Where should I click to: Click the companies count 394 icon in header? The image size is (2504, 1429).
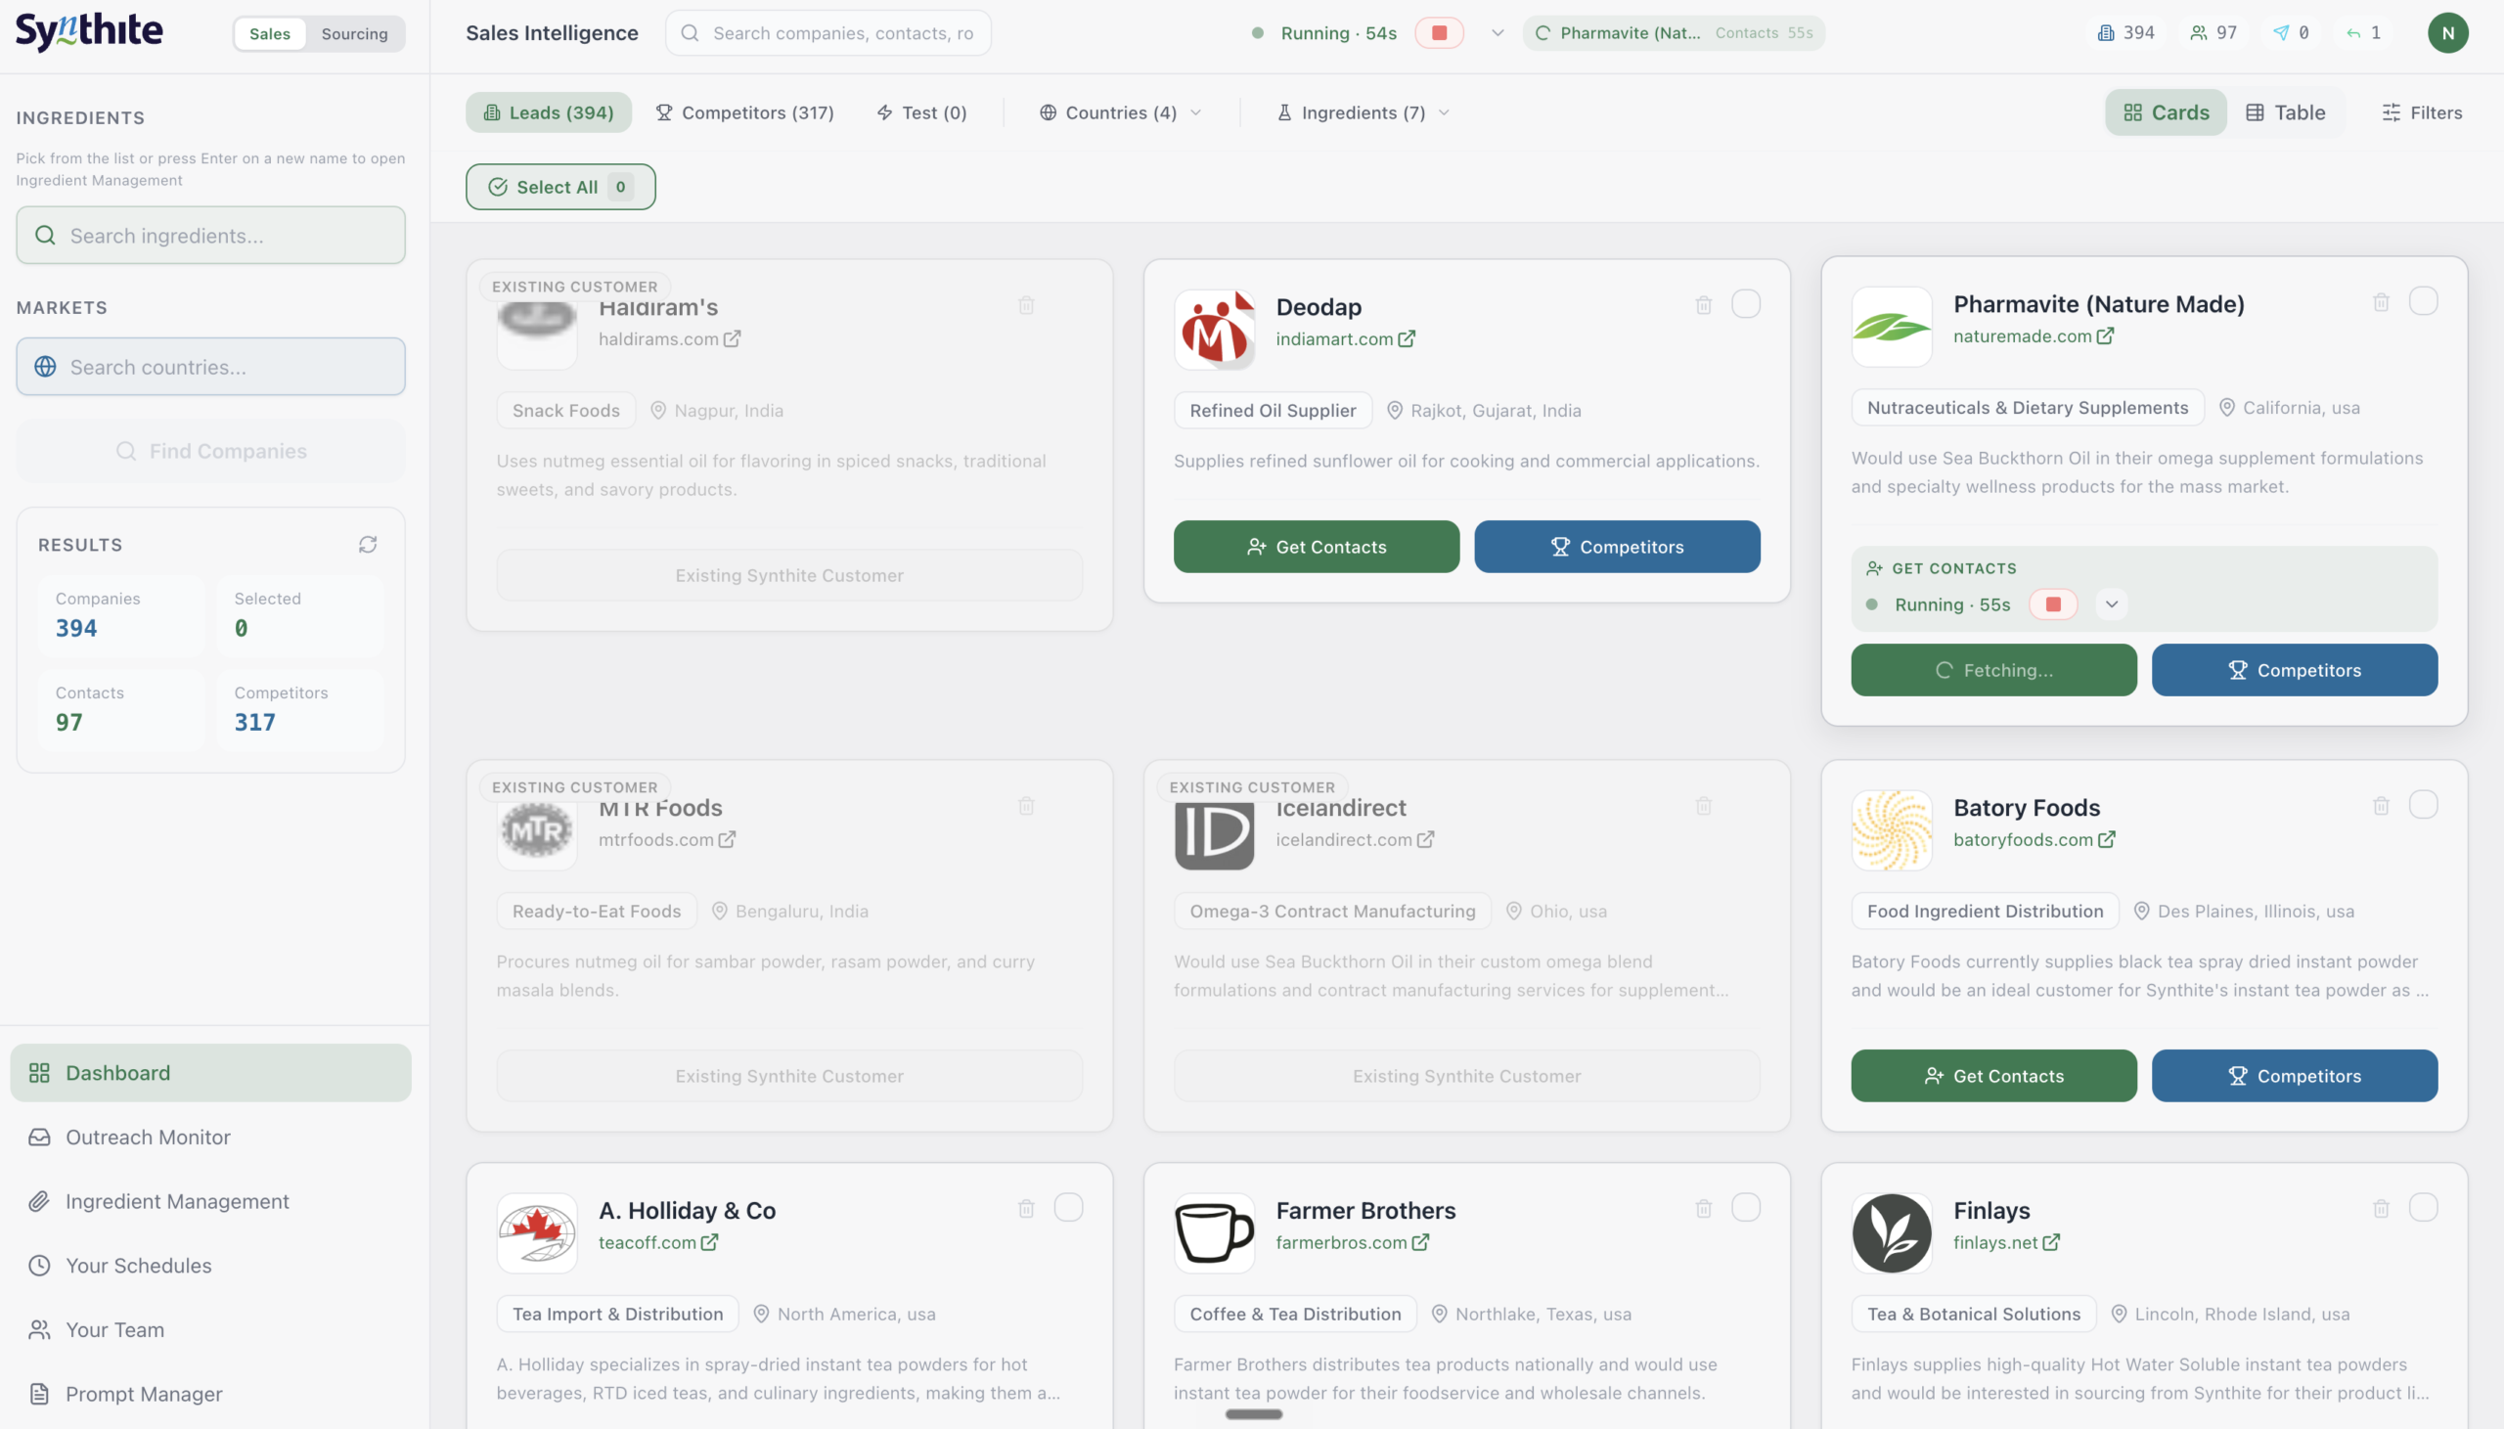pyautogui.click(x=2106, y=32)
